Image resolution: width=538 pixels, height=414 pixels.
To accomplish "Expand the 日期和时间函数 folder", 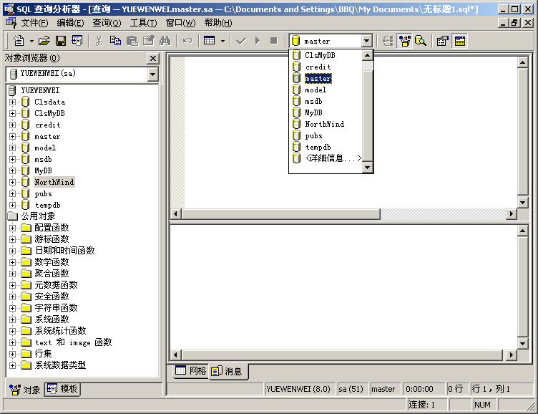I will point(13,251).
